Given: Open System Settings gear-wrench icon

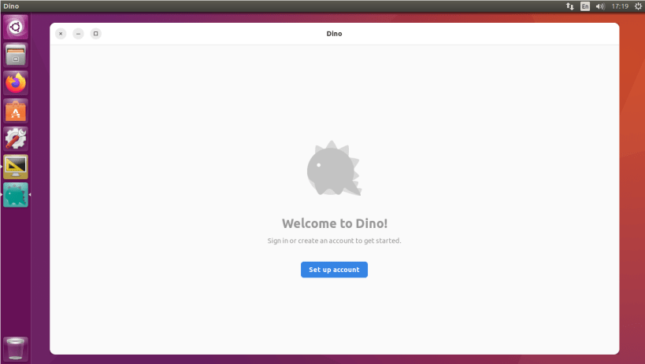Looking at the screenshot, I should click(16, 139).
